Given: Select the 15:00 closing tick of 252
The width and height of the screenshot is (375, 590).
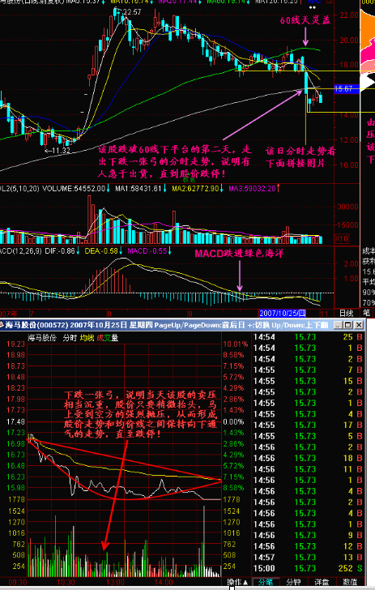Looking at the screenshot, I should click(309, 568).
